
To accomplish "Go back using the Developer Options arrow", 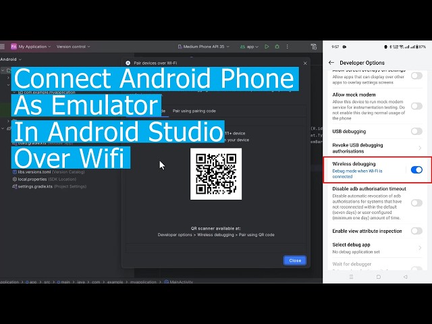I will click(x=331, y=63).
